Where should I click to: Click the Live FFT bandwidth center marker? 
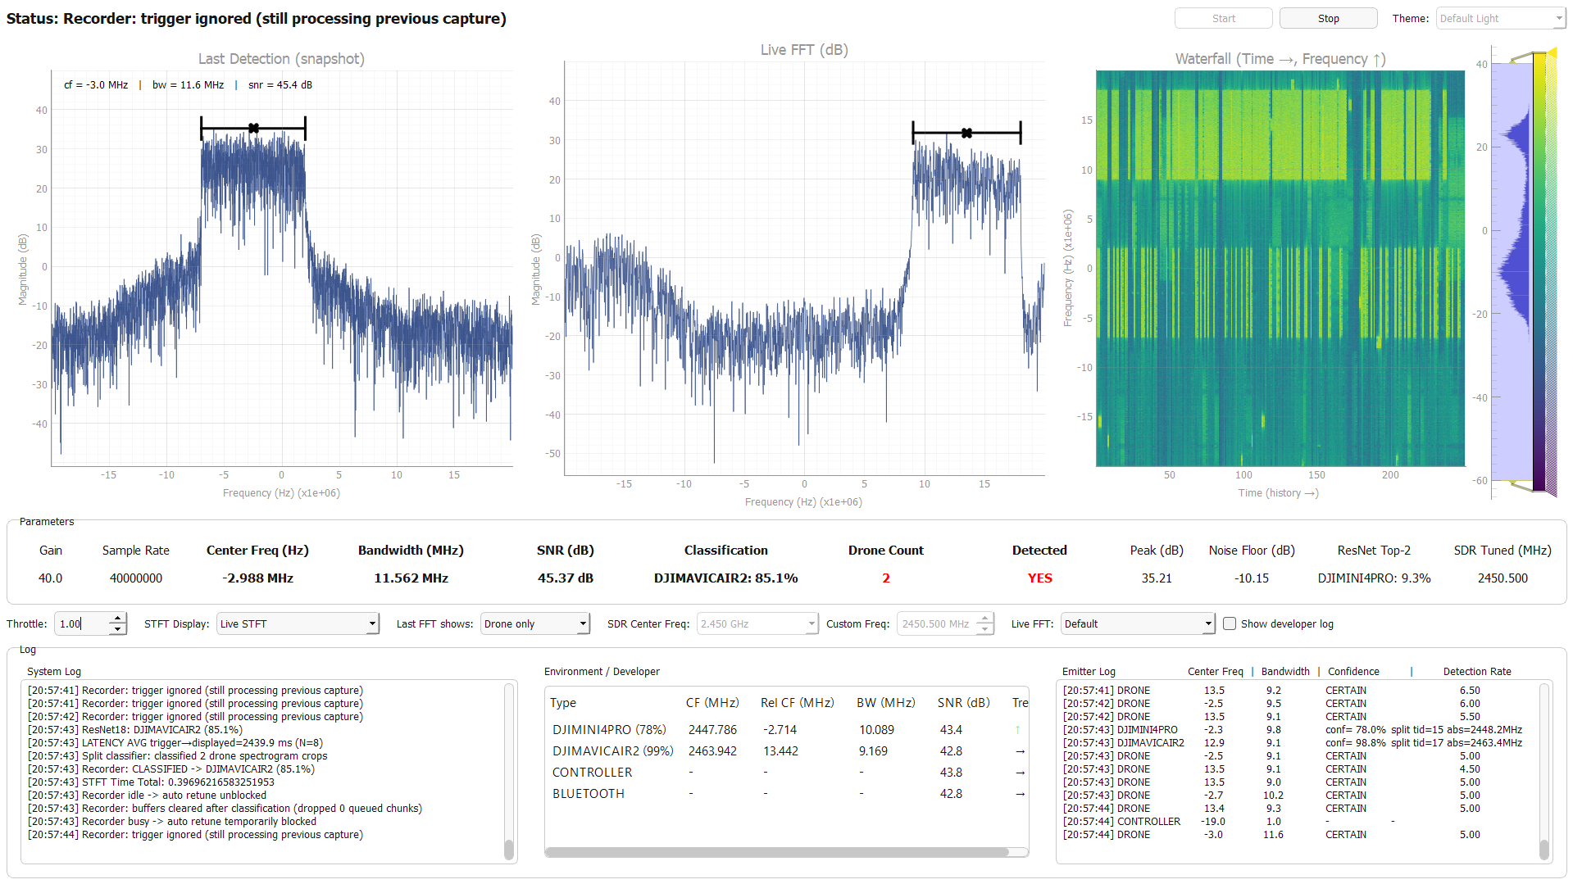pyautogui.click(x=966, y=133)
